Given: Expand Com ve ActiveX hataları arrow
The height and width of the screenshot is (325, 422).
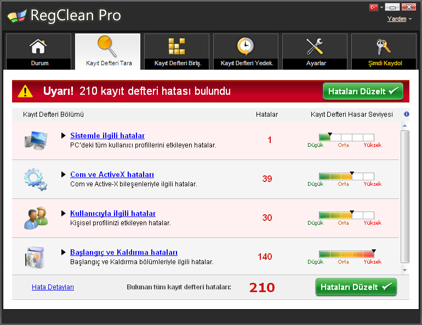Looking at the screenshot, I should pyautogui.click(x=64, y=175).
